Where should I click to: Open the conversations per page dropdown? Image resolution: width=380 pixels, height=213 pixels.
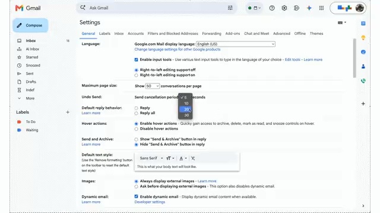(x=153, y=86)
